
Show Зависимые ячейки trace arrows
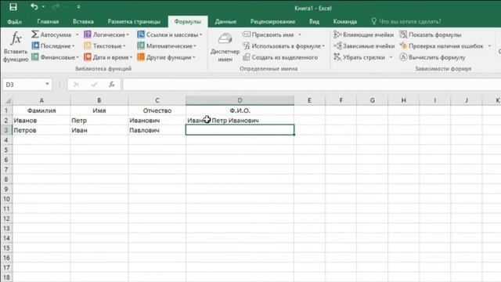point(364,45)
